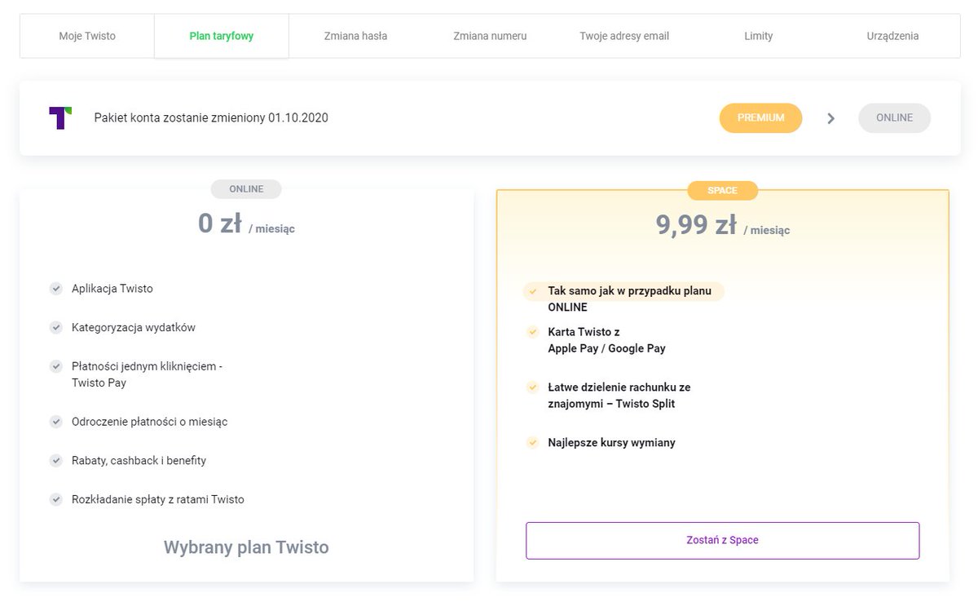Click checkmark next to Karta Twisto z Apple Pay

[x=532, y=332]
